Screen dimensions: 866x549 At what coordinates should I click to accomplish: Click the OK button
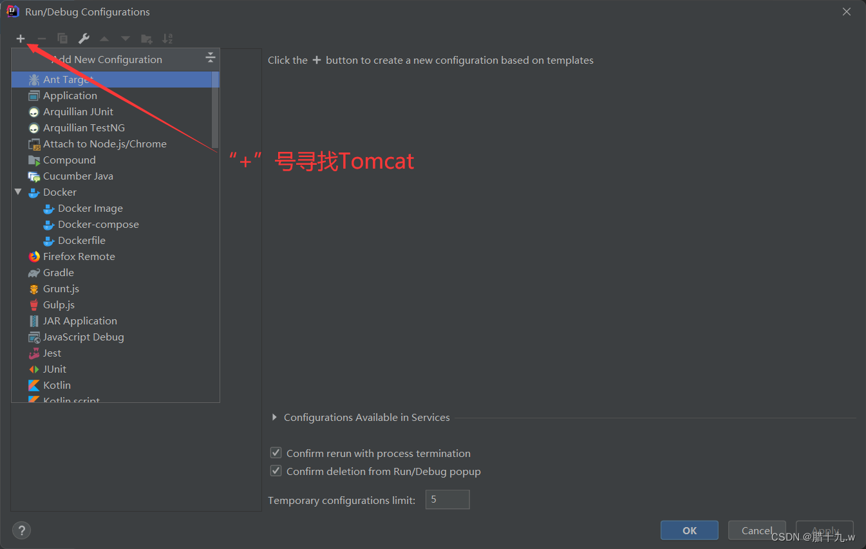[x=689, y=530]
